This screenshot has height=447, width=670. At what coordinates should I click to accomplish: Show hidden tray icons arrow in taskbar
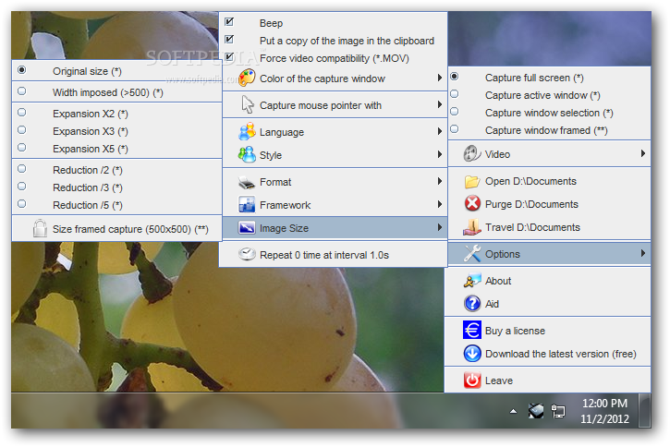[513, 412]
